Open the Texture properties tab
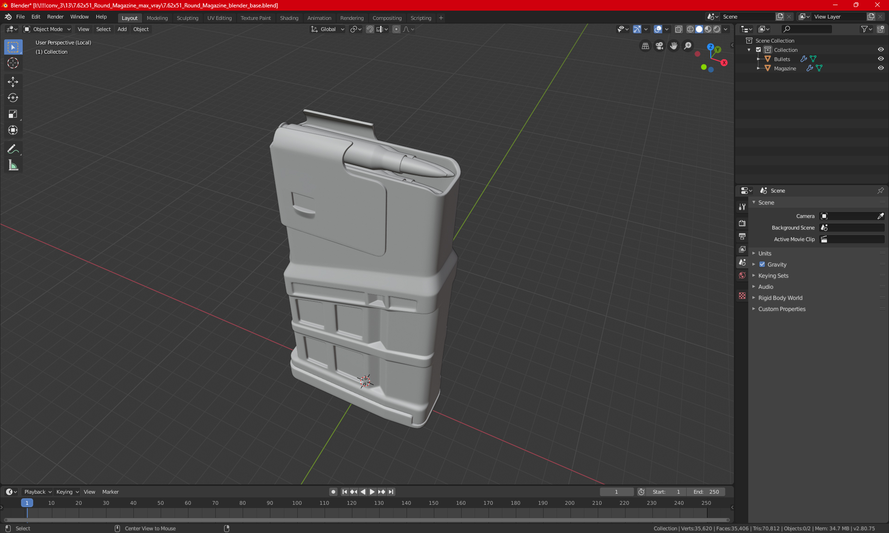Image resolution: width=889 pixels, height=533 pixels. pos(742,296)
